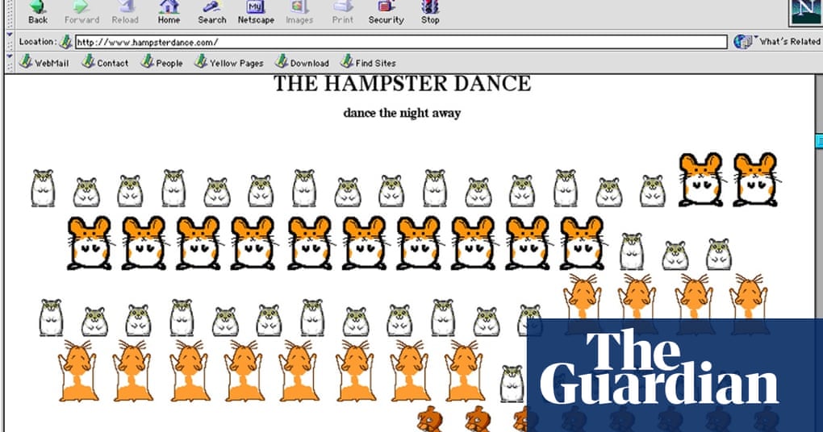Reload the page with Reload icon
This screenshot has height=432, width=823.
tap(125, 6)
